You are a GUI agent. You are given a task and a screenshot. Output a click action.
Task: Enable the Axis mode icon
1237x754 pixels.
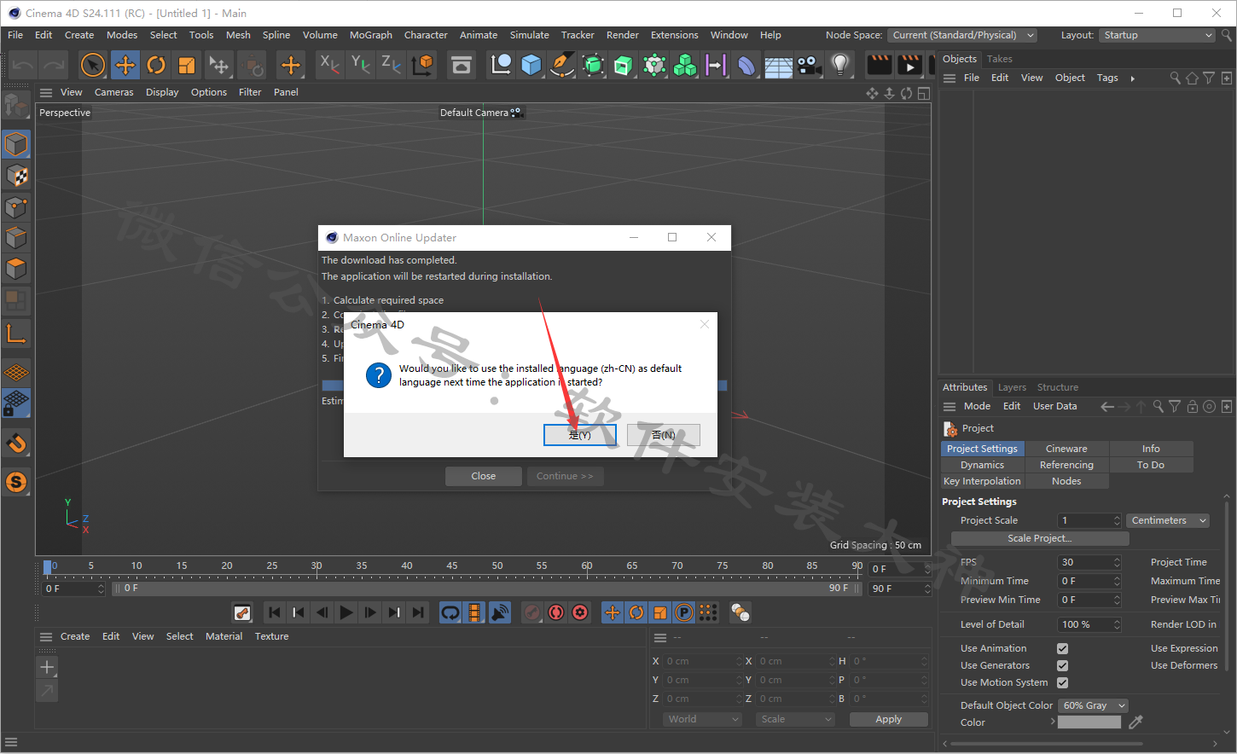click(x=16, y=333)
